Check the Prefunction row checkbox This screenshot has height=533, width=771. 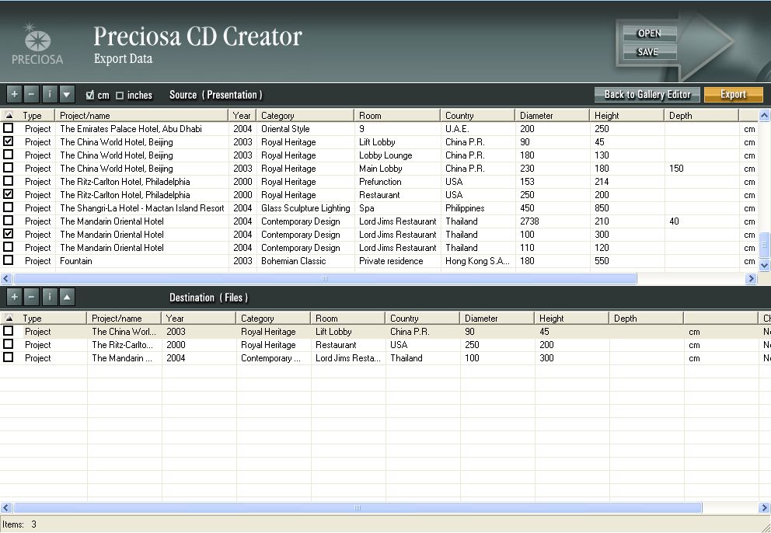tap(9, 181)
